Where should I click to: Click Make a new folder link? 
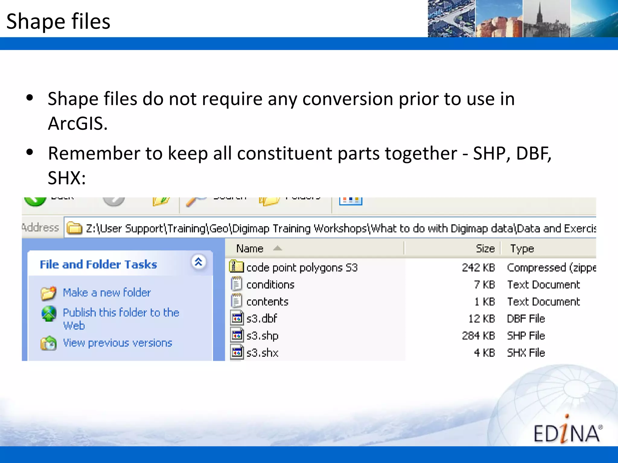[x=107, y=292]
